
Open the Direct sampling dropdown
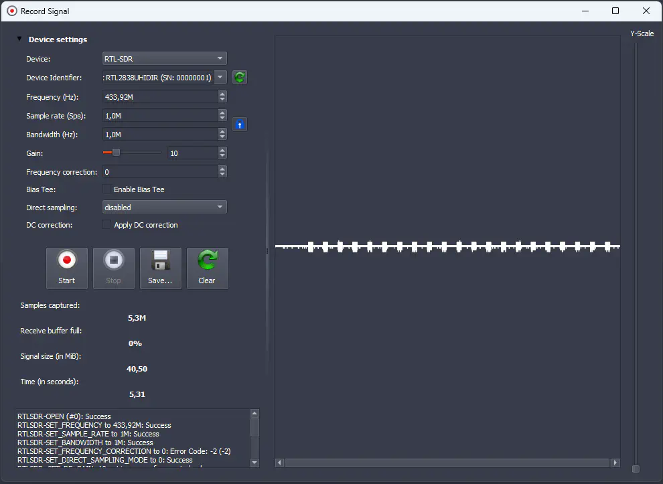[x=164, y=208]
